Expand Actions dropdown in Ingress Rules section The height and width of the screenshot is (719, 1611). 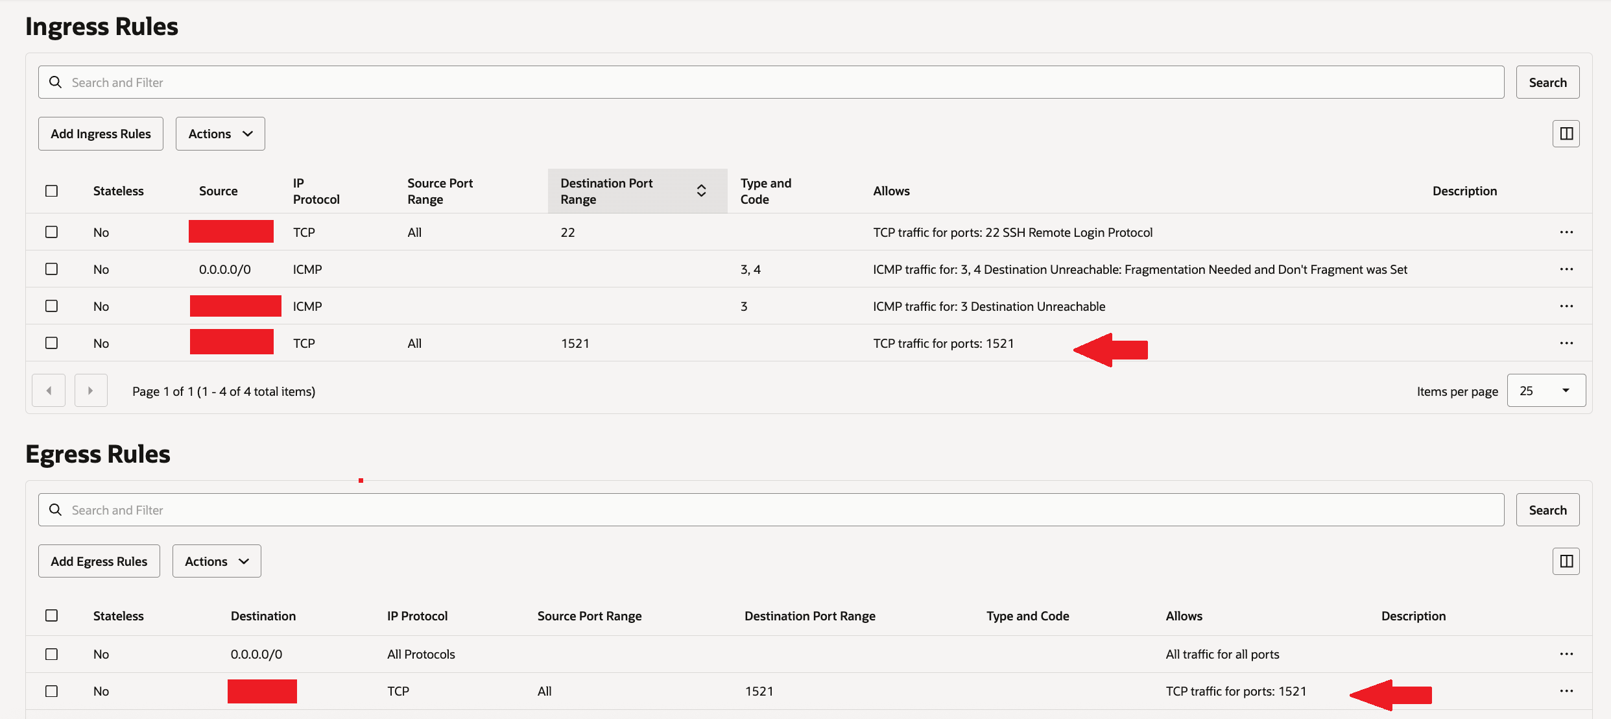click(220, 134)
